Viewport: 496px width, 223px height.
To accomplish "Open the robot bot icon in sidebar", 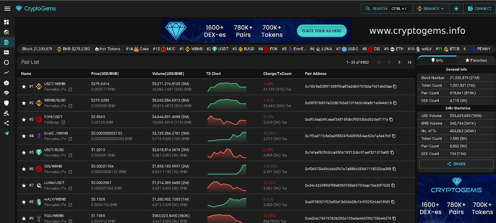I will point(7,83).
